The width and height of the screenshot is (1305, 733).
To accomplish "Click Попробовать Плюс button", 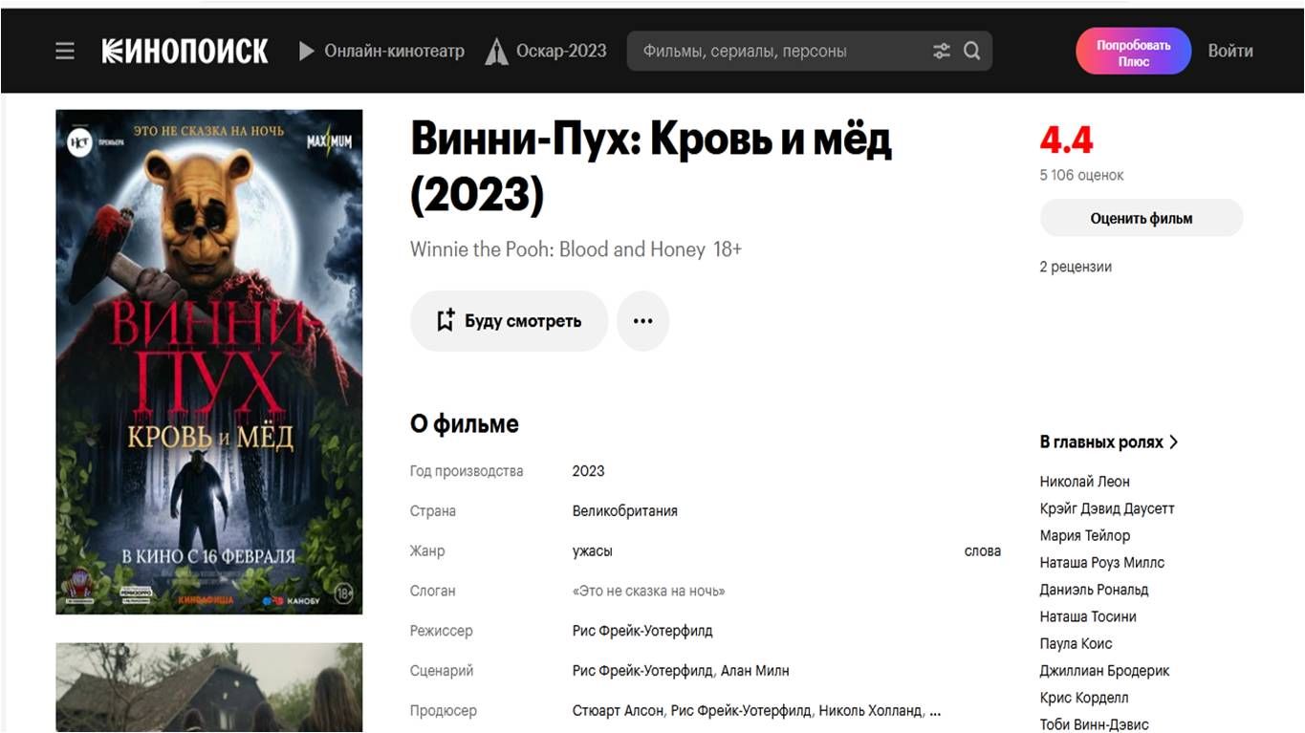I will pos(1133,52).
